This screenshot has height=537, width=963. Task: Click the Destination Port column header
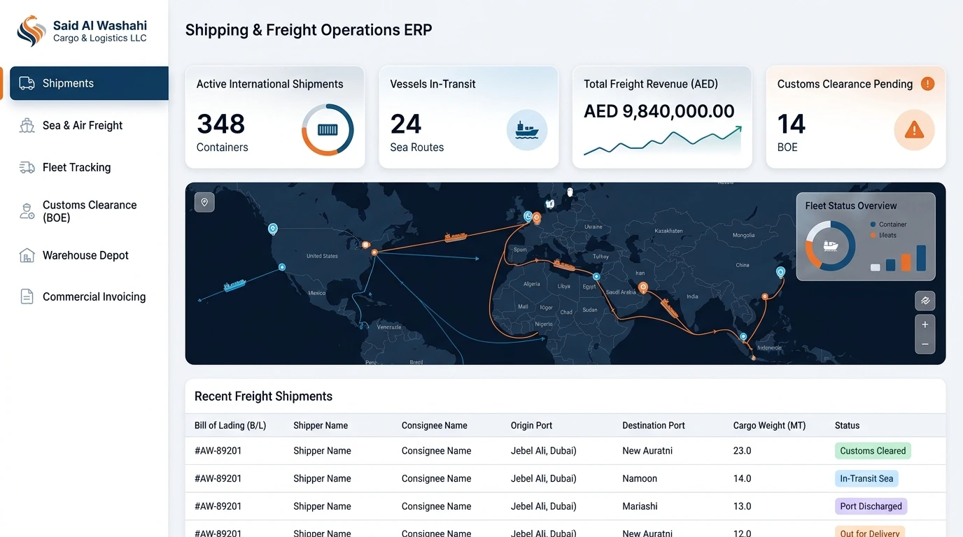tap(654, 425)
